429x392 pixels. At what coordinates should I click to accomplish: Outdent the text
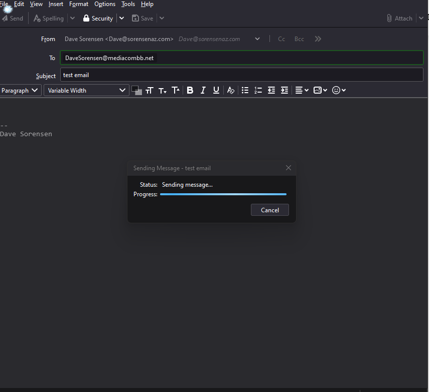coord(271,90)
